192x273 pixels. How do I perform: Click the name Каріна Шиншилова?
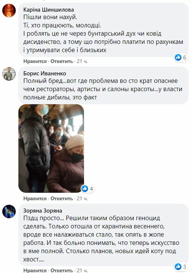[49, 10]
